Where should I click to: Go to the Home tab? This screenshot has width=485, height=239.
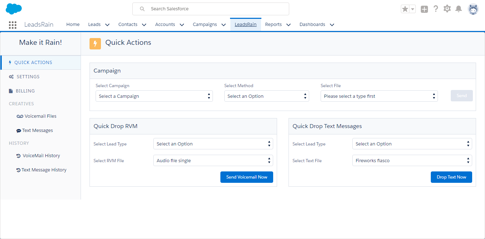pos(73,25)
